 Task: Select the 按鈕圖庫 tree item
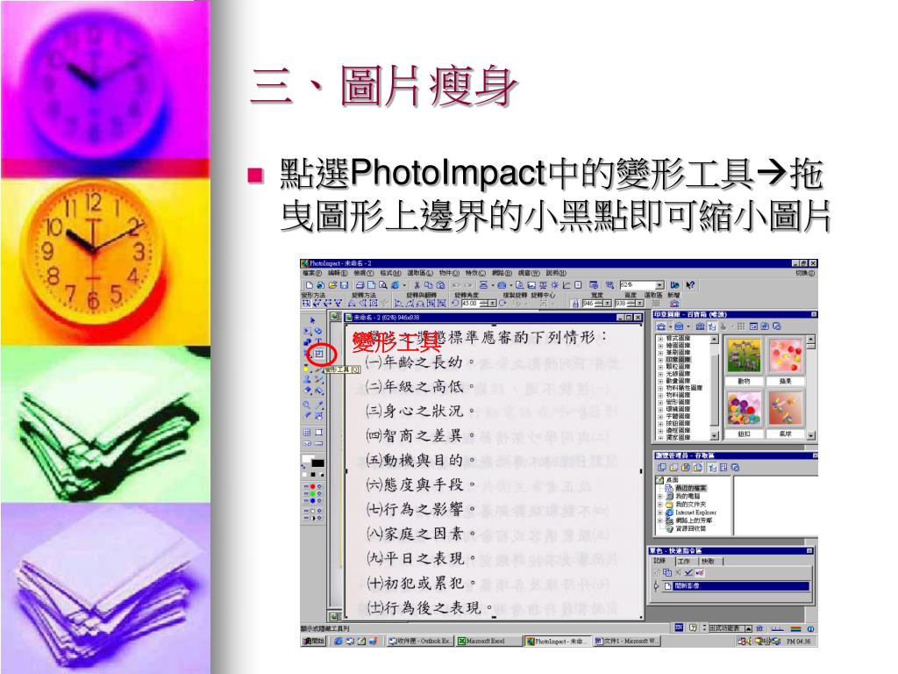[x=678, y=424]
